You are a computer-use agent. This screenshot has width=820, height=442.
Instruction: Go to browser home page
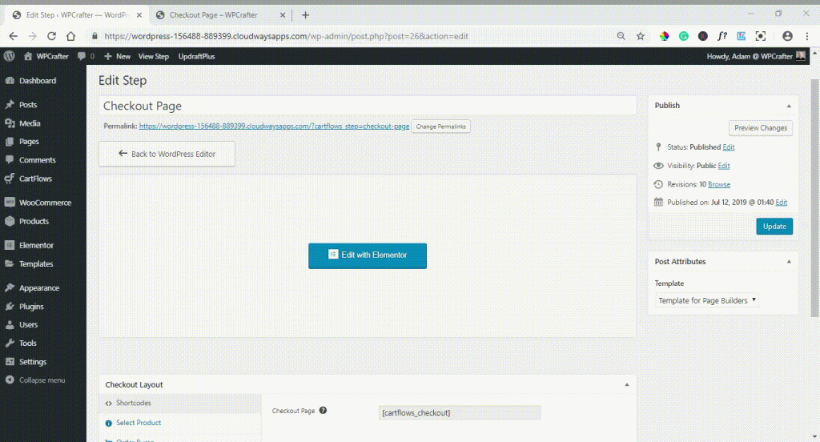pos(70,36)
